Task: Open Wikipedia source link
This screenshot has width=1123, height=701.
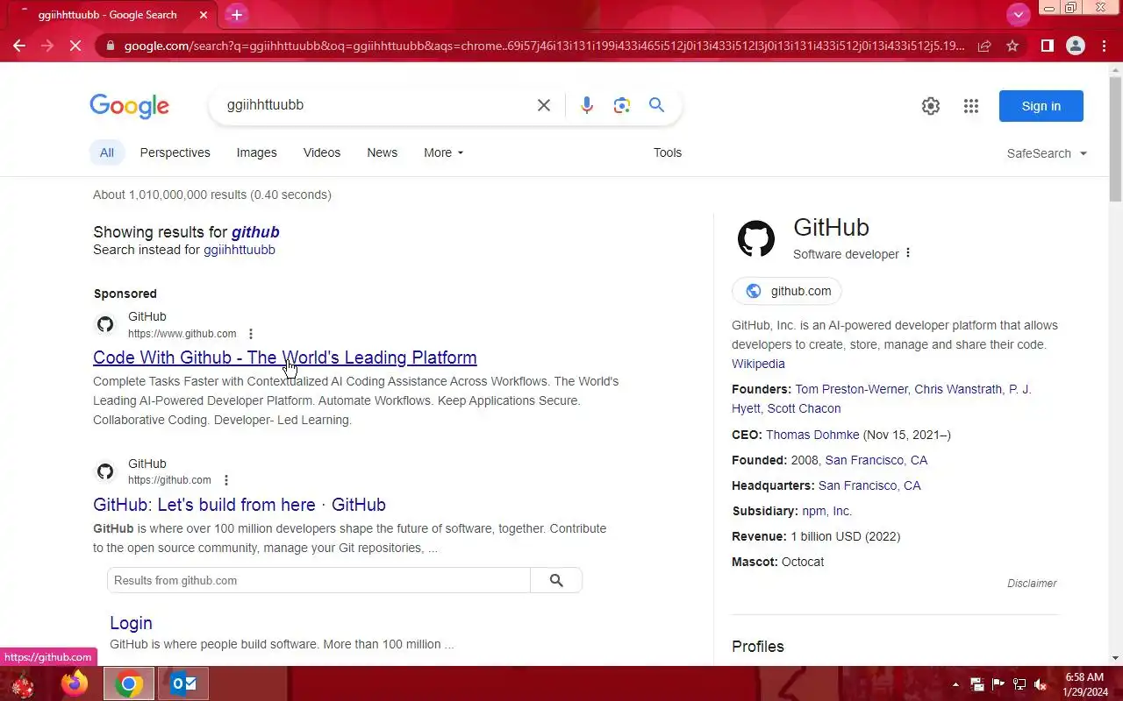Action: coord(758,364)
